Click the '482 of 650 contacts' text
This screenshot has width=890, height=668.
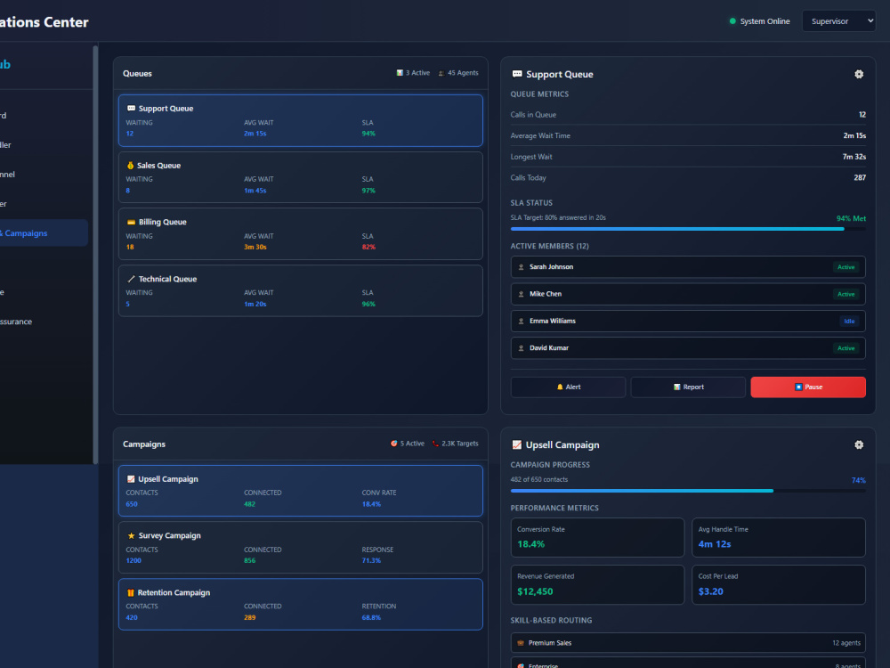click(538, 479)
